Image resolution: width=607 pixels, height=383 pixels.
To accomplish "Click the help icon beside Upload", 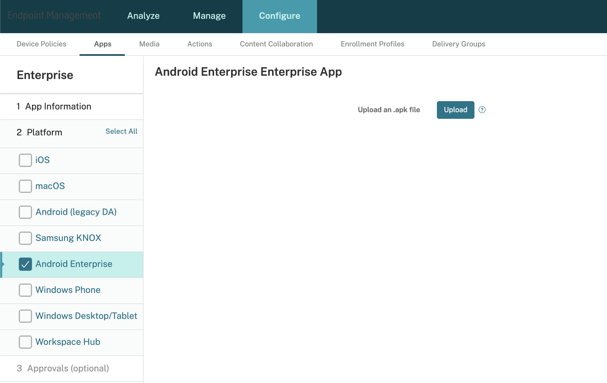I will coord(482,110).
